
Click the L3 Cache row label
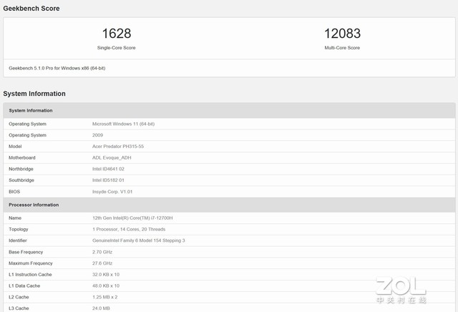click(x=19, y=308)
